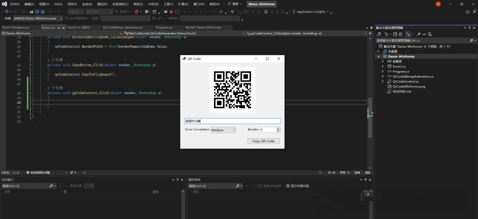Toggle the auto-hide pin on Solution Explorer panel

coord(470,27)
